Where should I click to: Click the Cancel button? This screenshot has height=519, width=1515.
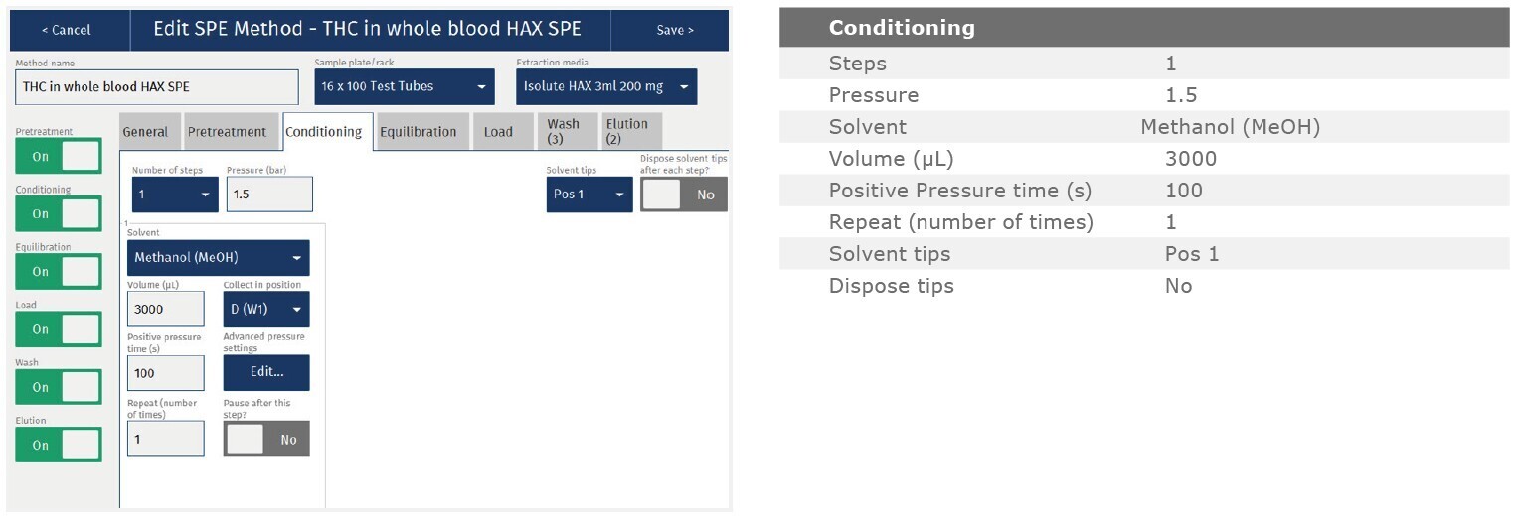[x=67, y=30]
